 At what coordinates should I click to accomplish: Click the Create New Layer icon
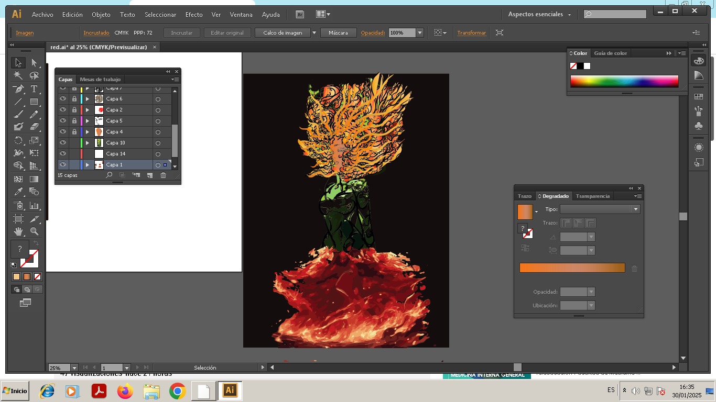pyautogui.click(x=150, y=175)
